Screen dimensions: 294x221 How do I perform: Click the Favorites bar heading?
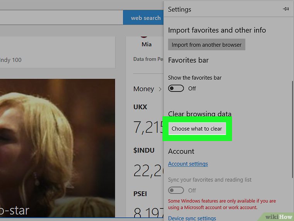(x=188, y=60)
